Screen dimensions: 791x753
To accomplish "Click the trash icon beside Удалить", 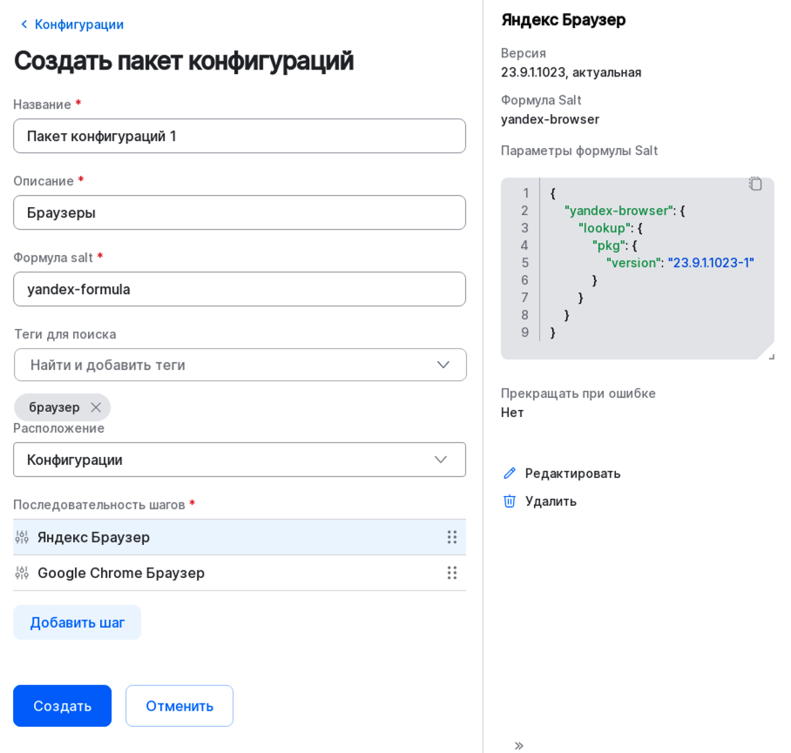I will pyautogui.click(x=510, y=501).
